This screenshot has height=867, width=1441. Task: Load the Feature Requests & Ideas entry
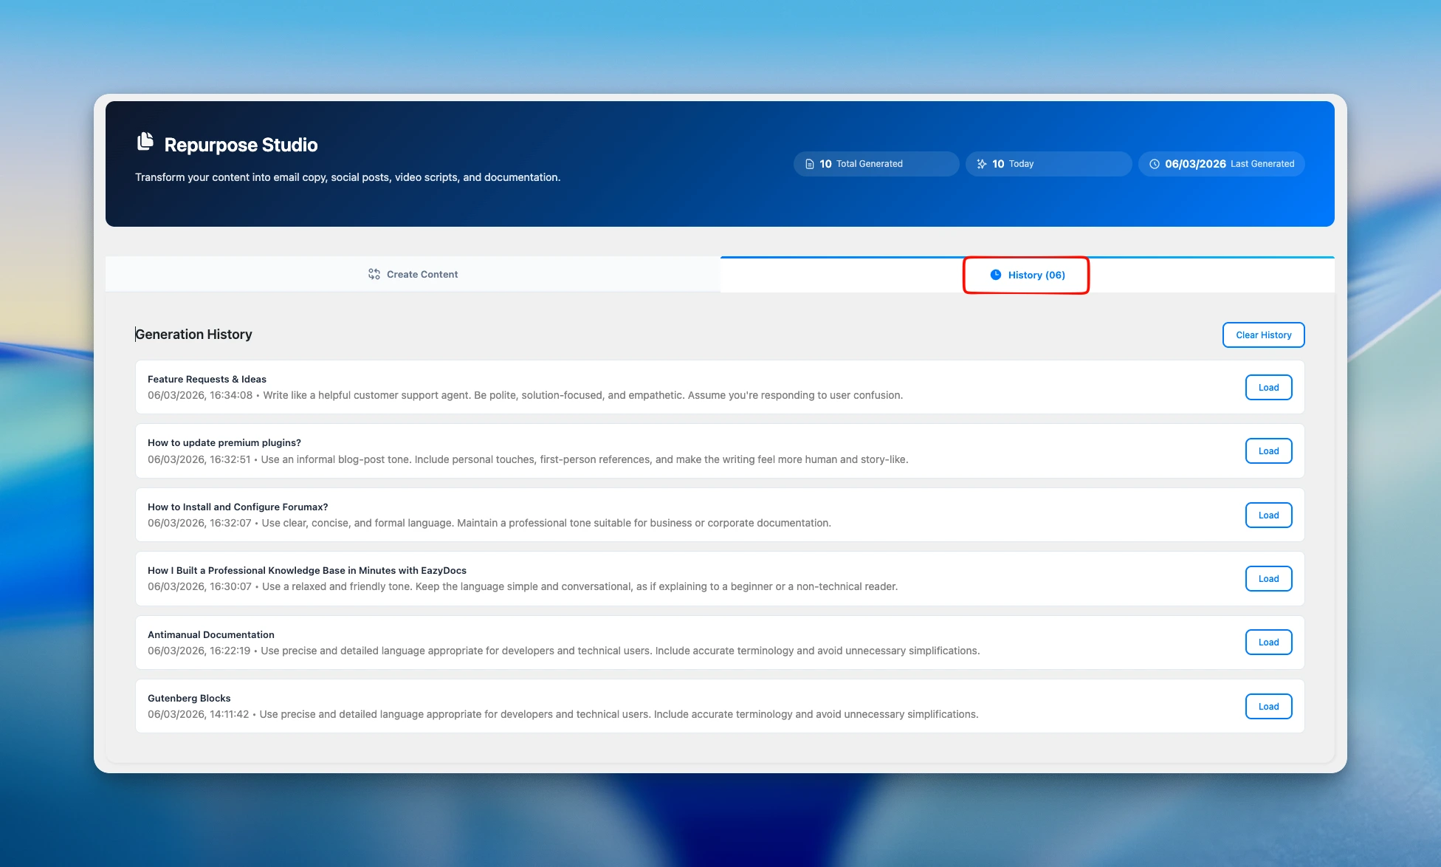[1268, 388]
